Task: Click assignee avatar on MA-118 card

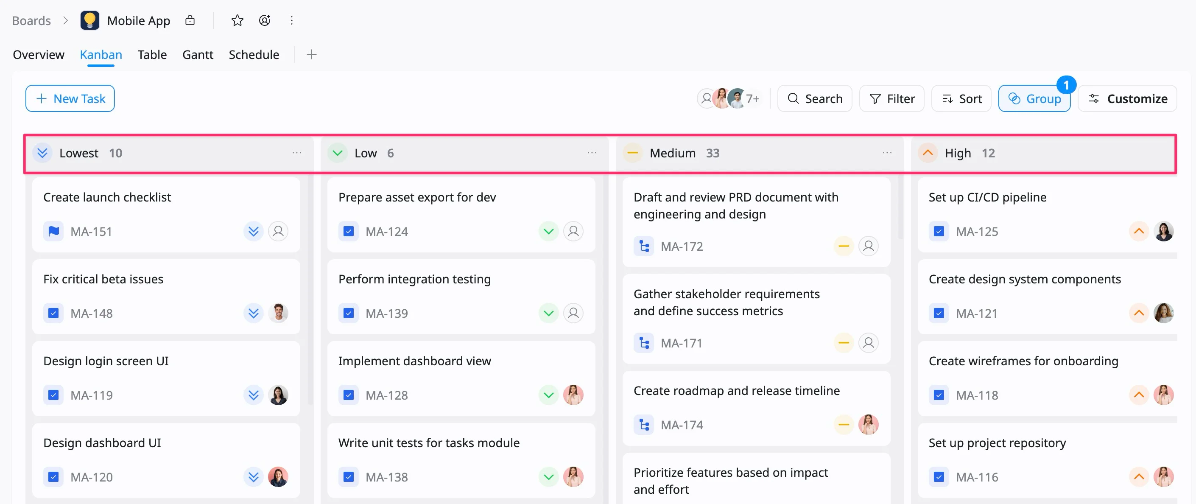Action: click(x=1163, y=395)
